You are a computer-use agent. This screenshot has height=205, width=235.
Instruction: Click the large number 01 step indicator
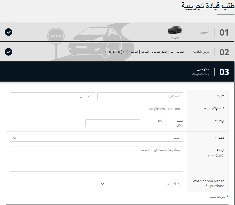224,33
